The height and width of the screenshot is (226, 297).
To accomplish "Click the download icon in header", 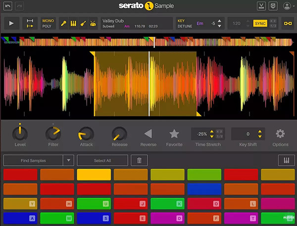I will (x=261, y=6).
